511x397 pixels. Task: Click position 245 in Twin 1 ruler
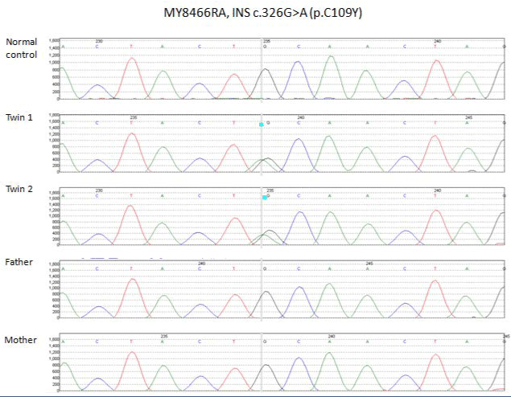click(468, 117)
